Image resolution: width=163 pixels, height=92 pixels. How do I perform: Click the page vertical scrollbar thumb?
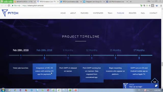point(162,64)
